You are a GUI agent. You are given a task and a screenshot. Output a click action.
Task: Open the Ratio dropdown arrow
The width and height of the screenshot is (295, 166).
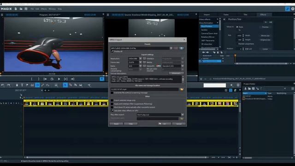pos(140,66)
